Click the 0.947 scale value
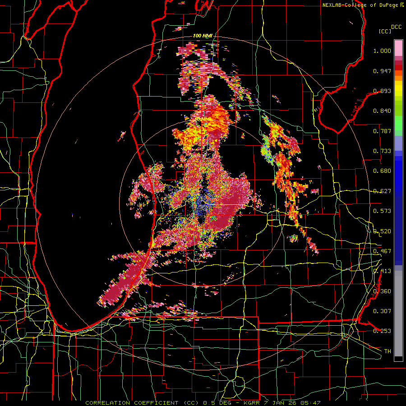The image size is (406, 406). (382, 71)
